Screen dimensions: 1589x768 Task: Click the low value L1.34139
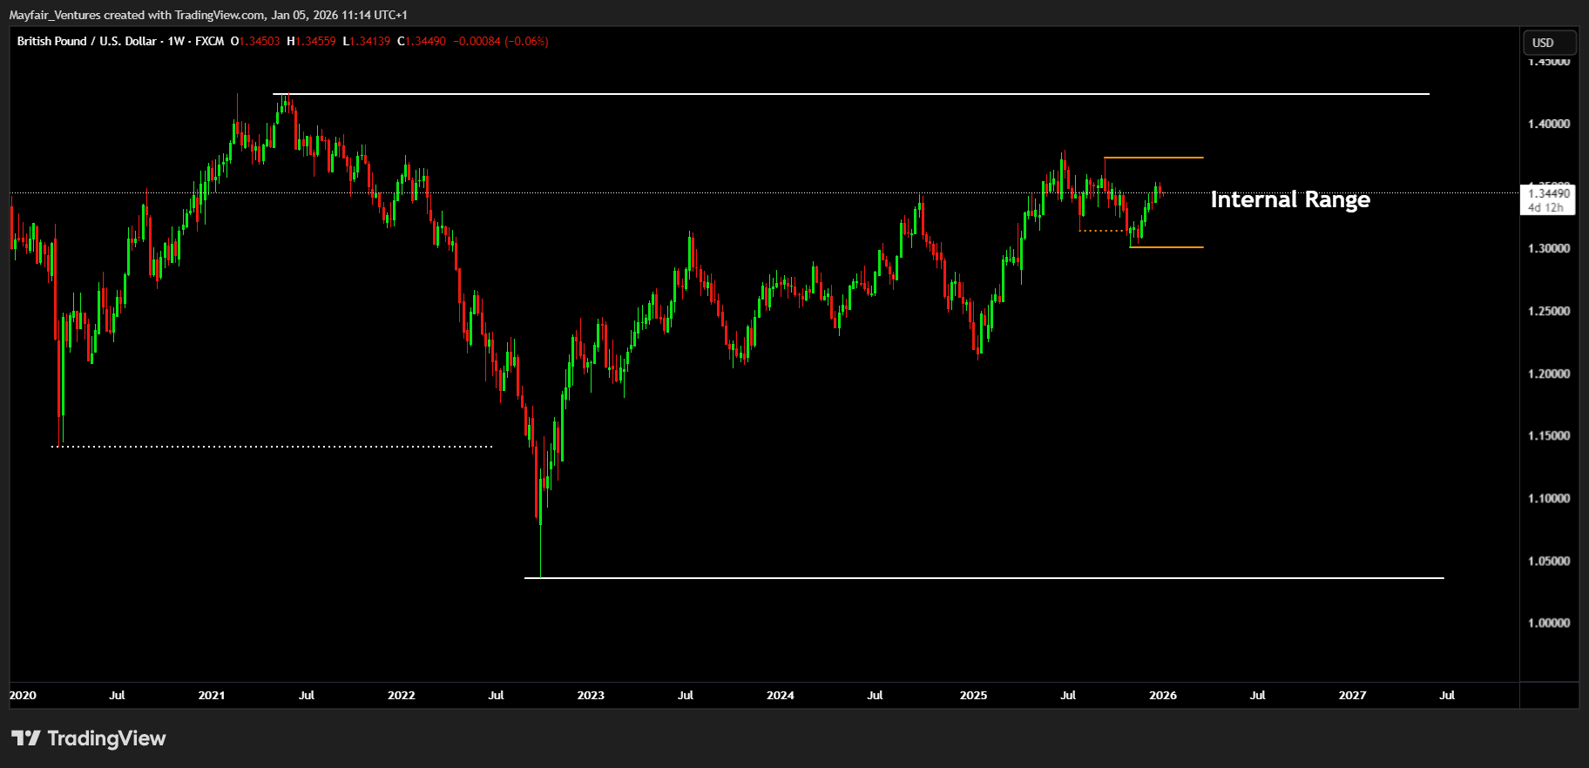(x=367, y=41)
